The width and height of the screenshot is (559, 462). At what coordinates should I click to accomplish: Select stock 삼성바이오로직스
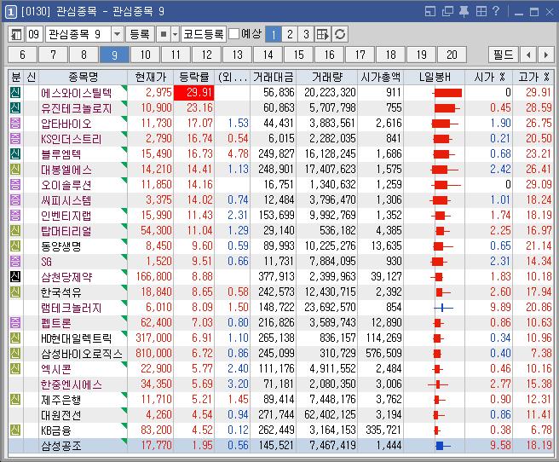coord(82,353)
